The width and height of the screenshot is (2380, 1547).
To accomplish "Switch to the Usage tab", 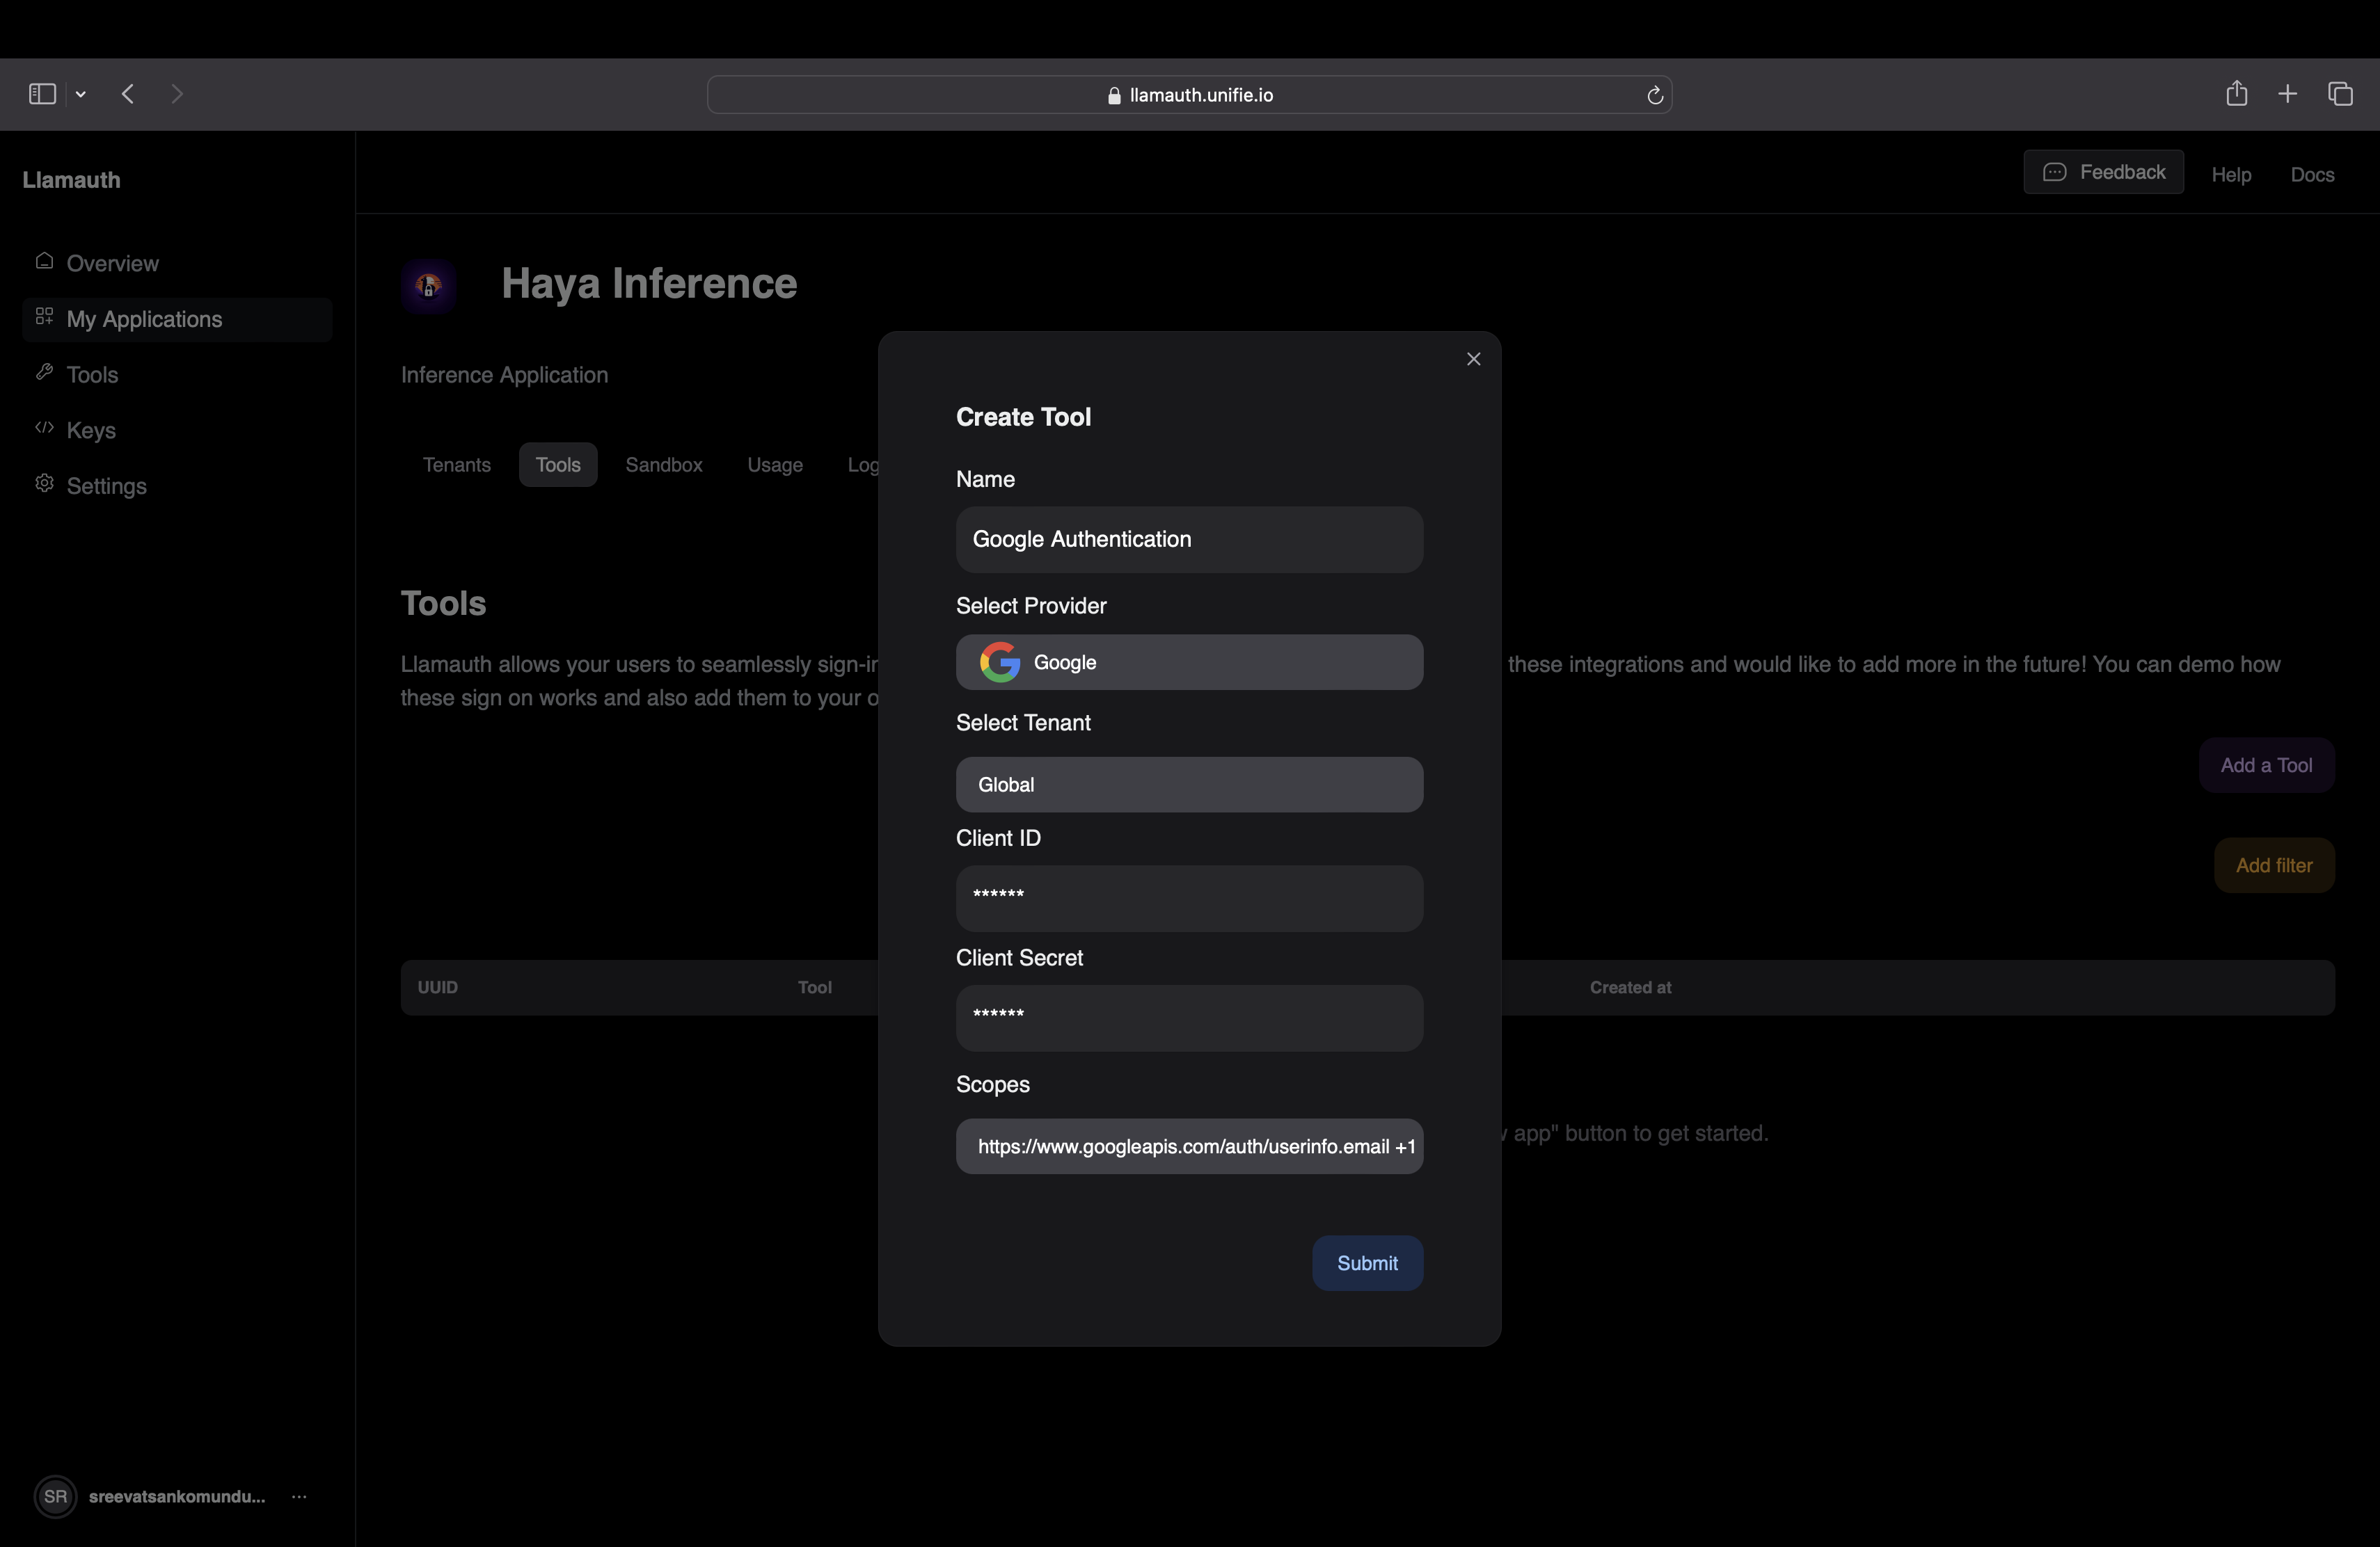I will pyautogui.click(x=775, y=465).
